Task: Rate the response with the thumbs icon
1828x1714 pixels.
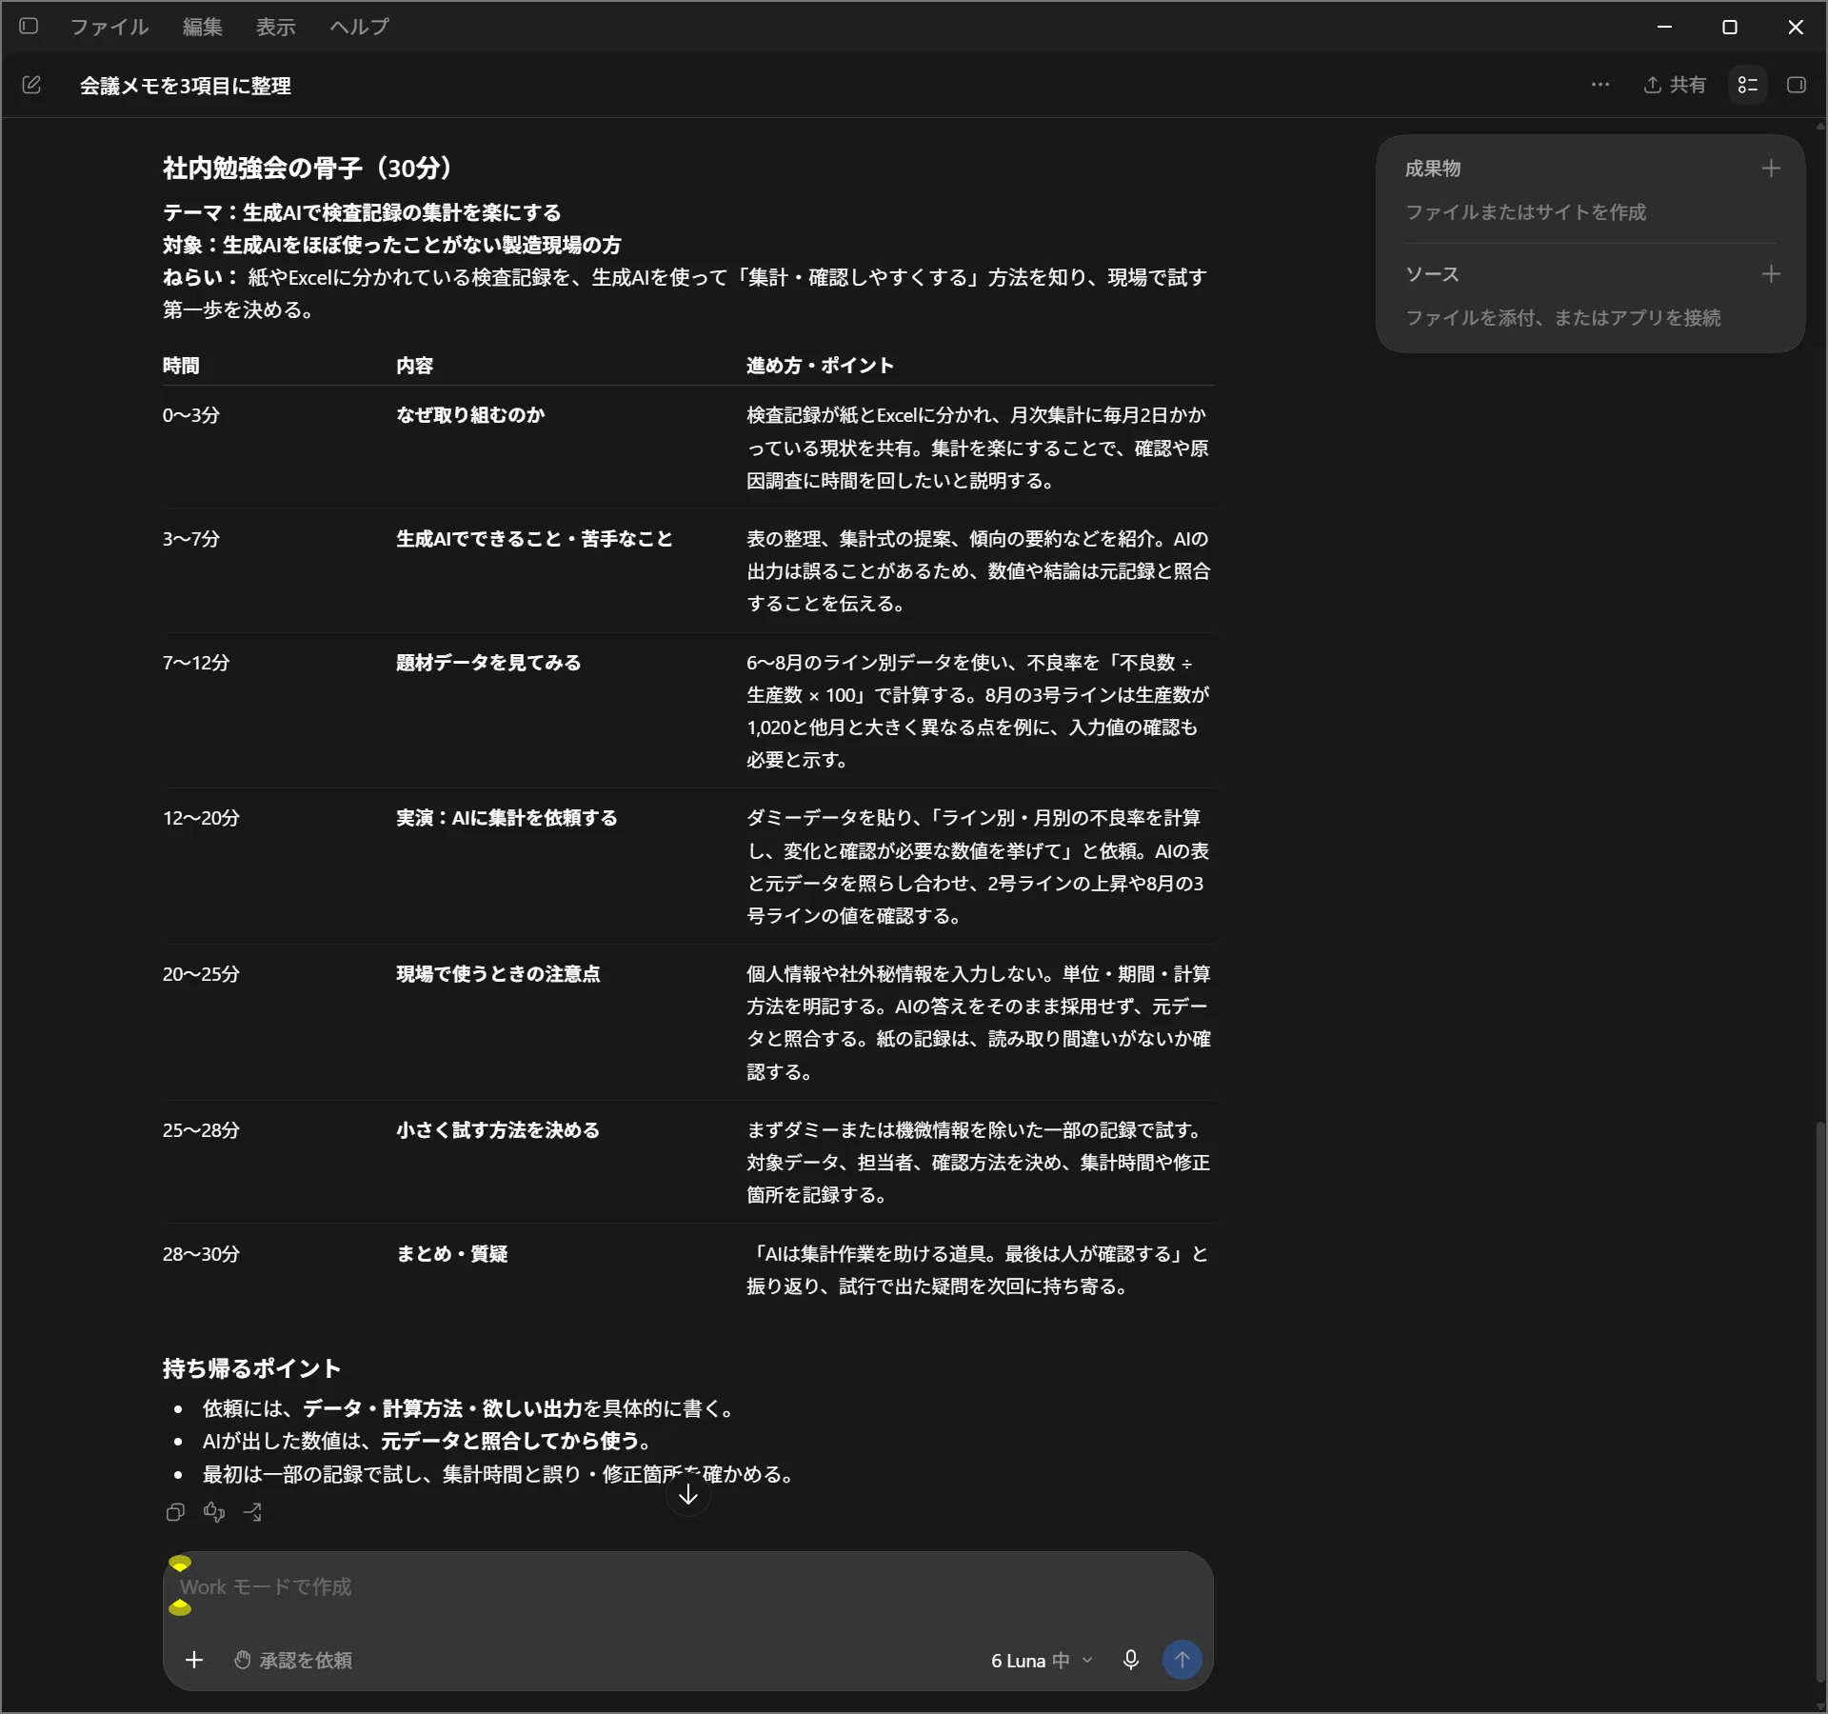Action: [214, 1512]
